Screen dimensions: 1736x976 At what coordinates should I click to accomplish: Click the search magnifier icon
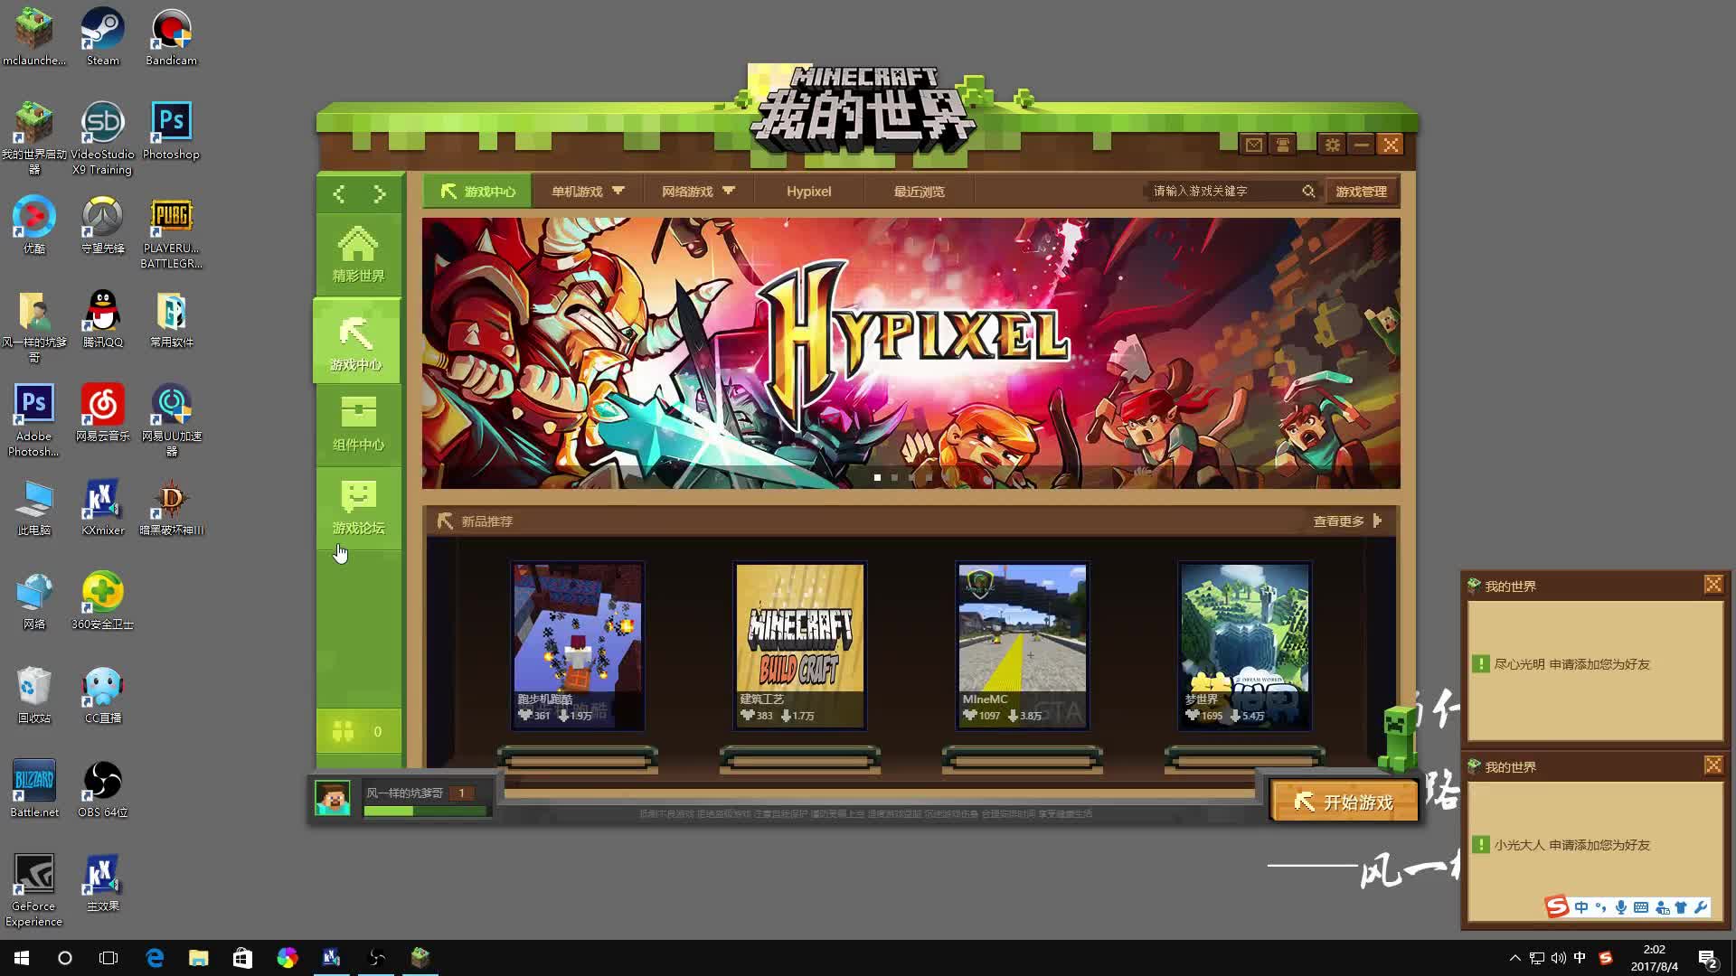click(1308, 192)
